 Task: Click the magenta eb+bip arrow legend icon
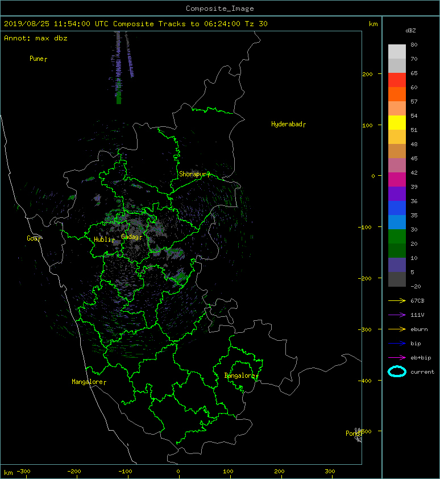click(x=397, y=358)
